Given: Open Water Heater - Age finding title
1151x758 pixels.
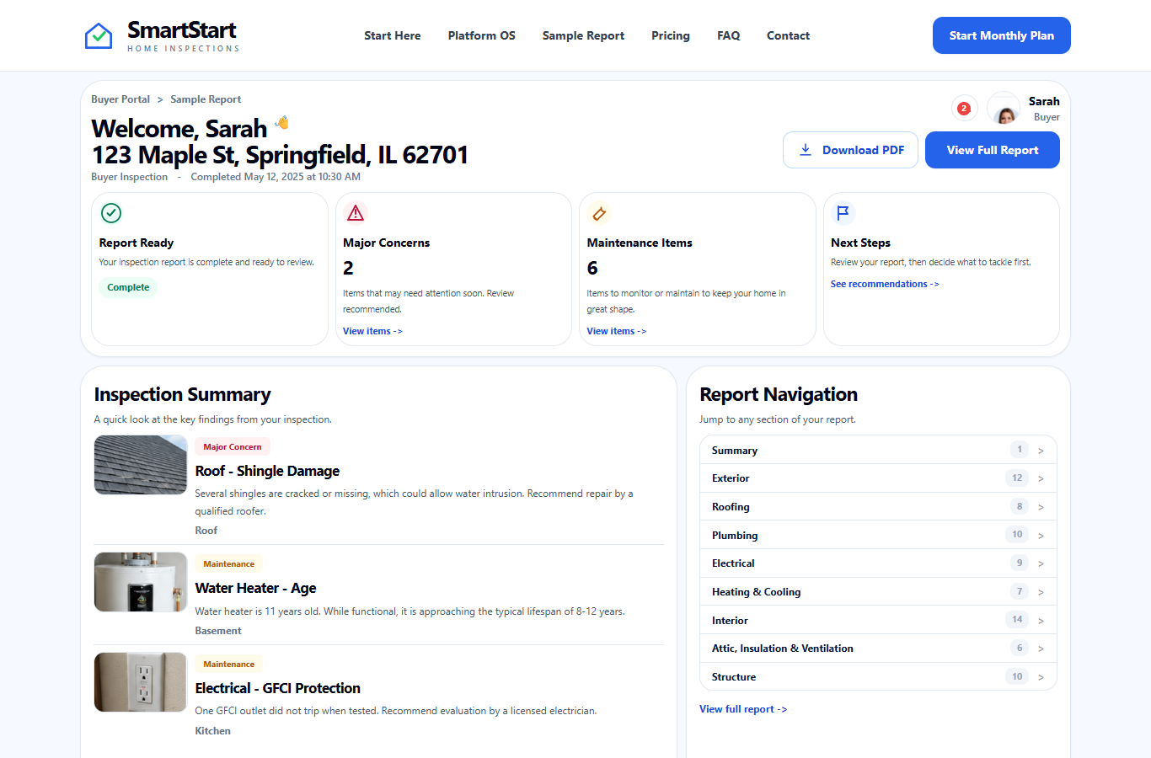Looking at the screenshot, I should [255, 588].
